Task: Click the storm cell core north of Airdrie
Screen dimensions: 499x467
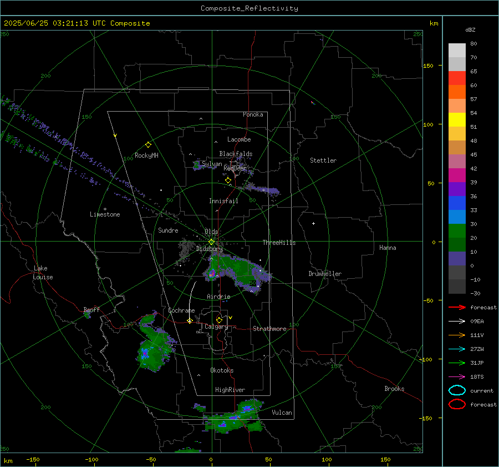Action: point(212,274)
